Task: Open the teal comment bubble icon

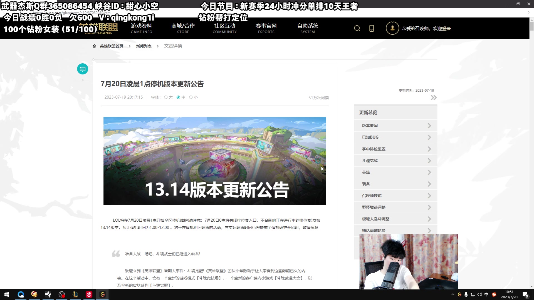Action: [83, 69]
